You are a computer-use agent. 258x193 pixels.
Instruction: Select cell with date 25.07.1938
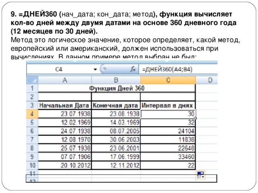64,148
